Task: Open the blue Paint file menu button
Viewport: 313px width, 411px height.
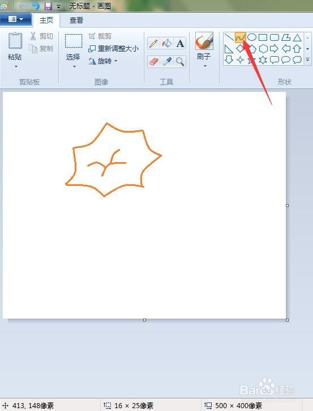Action: [16, 19]
